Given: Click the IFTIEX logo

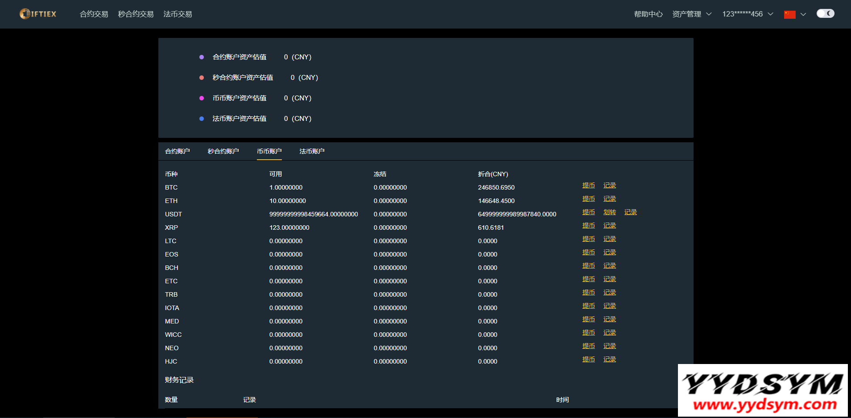Looking at the screenshot, I should pos(38,14).
